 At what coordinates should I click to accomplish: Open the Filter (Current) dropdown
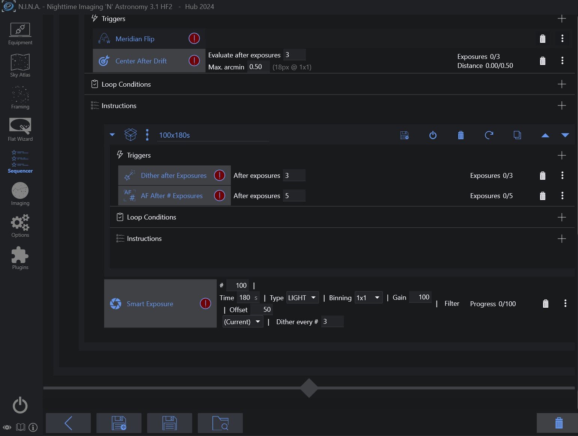pyautogui.click(x=243, y=322)
